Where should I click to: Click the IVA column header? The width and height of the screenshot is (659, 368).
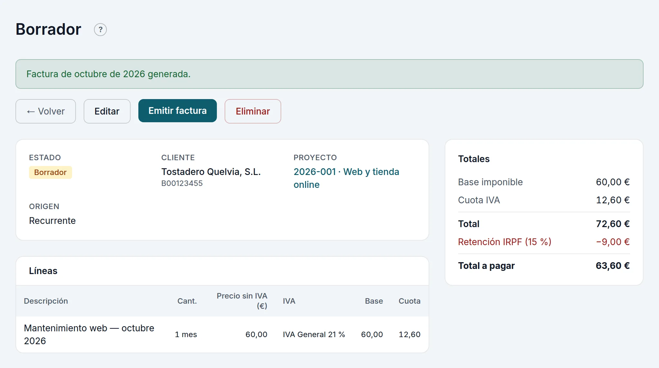289,301
